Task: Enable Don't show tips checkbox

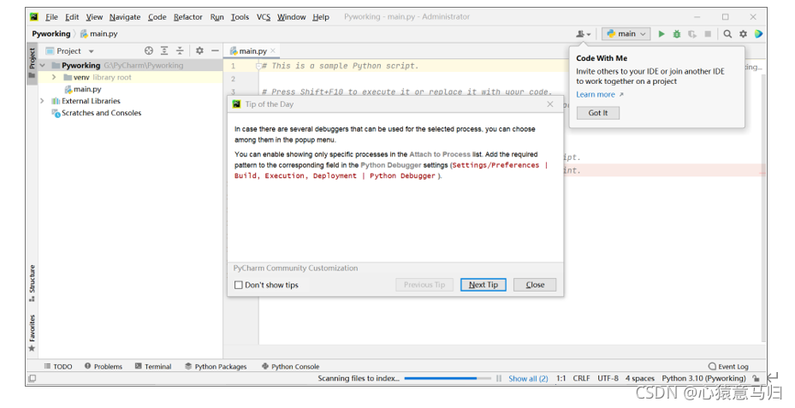Action: click(x=238, y=285)
